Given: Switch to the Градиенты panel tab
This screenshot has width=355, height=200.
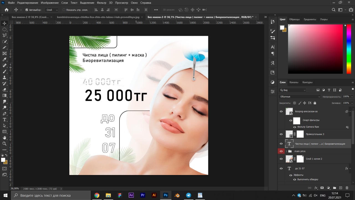Looking at the screenshot, I should [x=310, y=19].
